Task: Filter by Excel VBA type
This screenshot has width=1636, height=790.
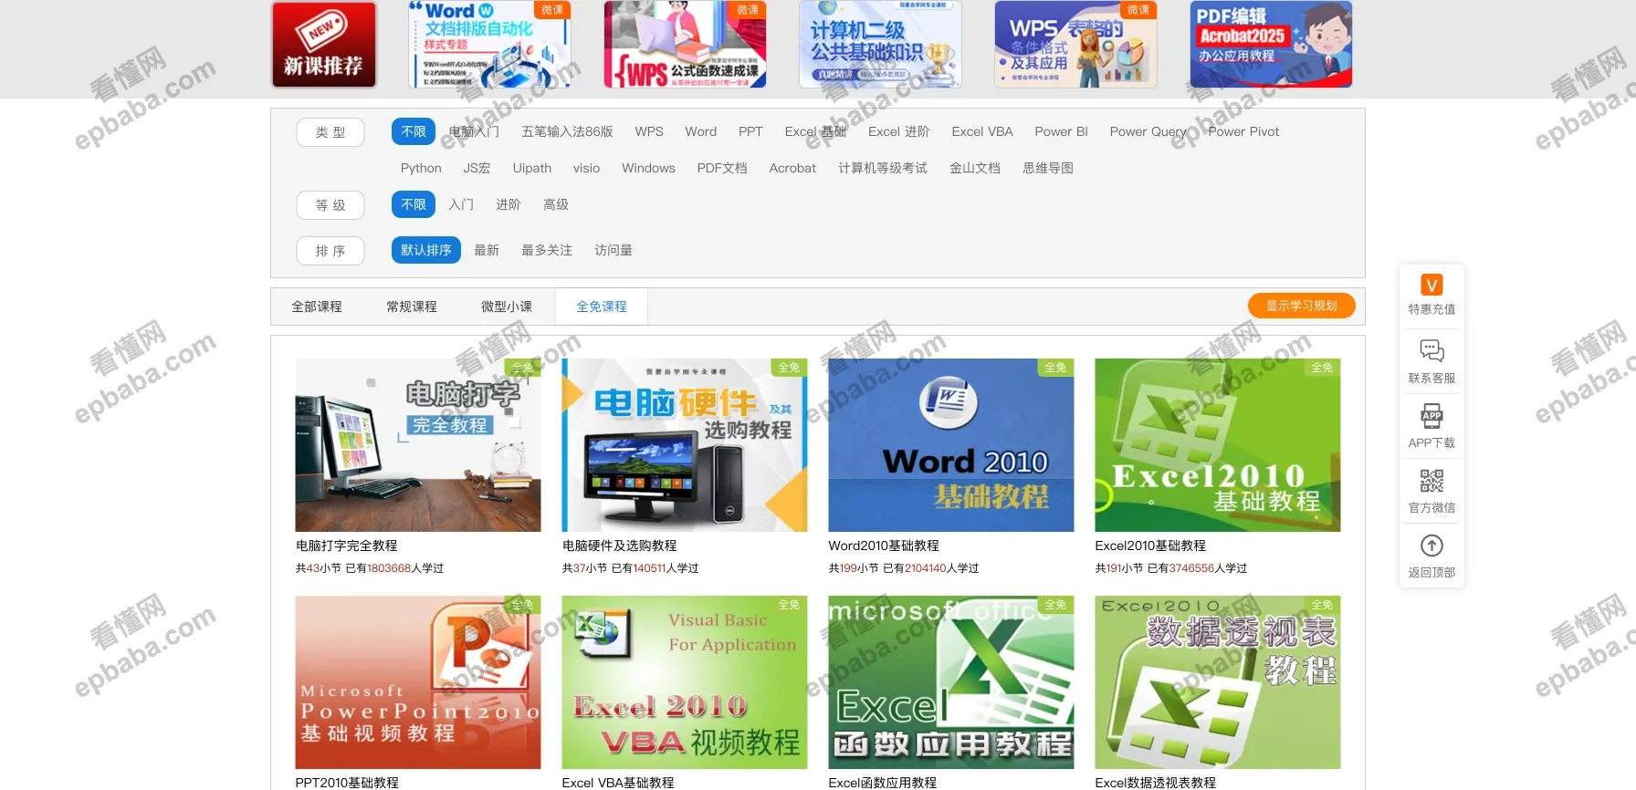Action: (982, 131)
